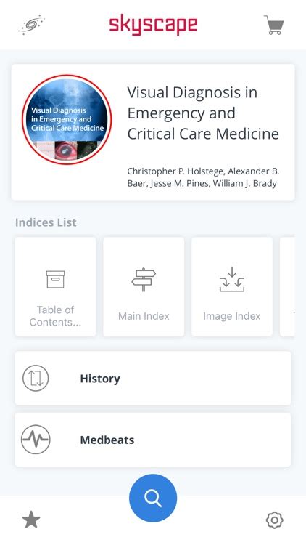
Task: Tap the Medbeats pulse icon
Action: point(36,440)
